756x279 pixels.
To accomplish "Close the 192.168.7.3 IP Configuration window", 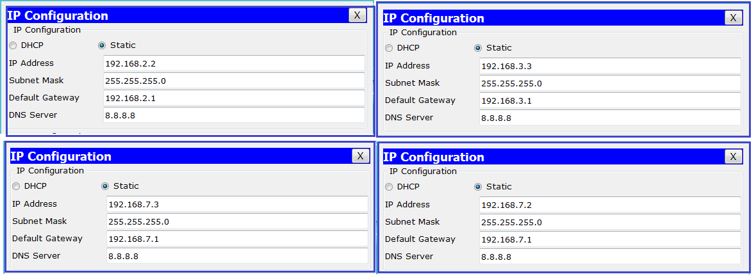I will click(x=360, y=155).
